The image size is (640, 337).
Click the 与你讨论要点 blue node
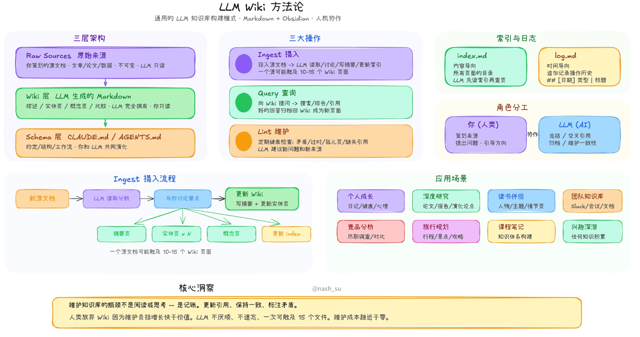pyautogui.click(x=183, y=199)
